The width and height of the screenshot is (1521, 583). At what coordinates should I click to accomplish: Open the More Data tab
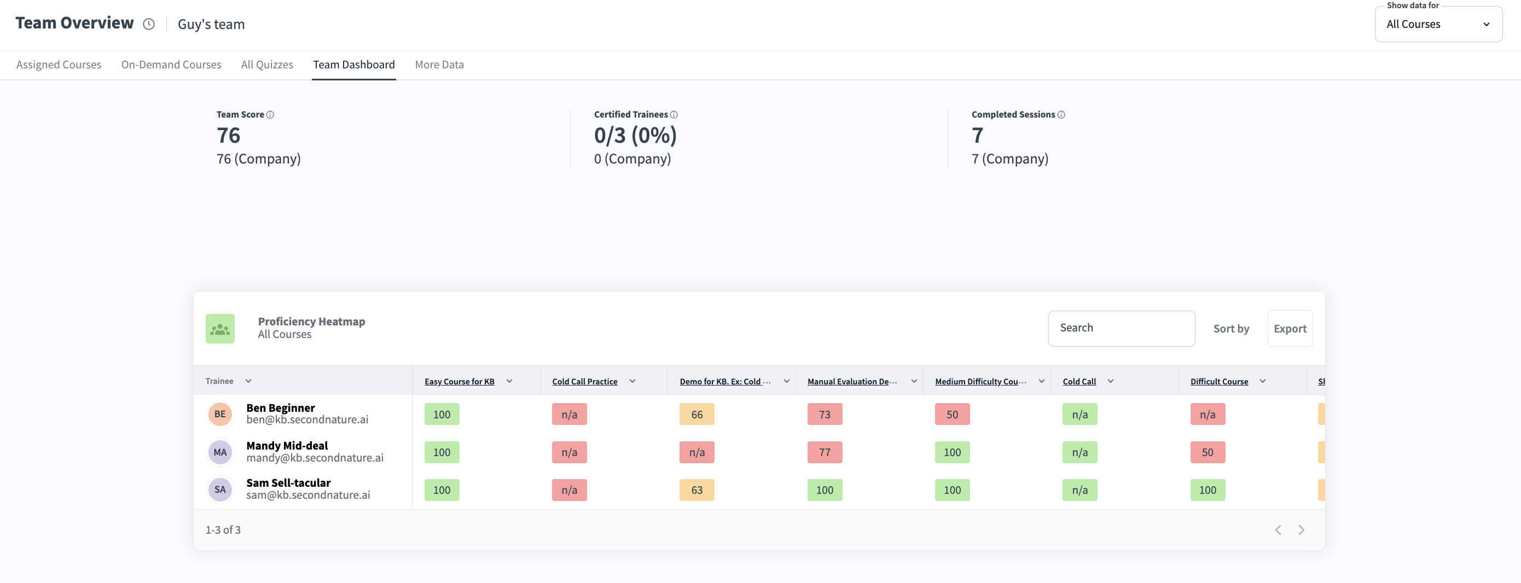point(439,65)
